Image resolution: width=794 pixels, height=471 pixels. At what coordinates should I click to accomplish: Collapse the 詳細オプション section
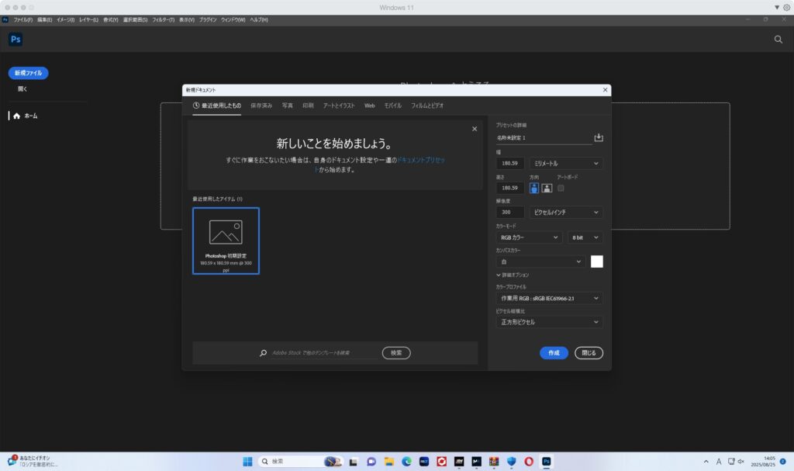513,275
